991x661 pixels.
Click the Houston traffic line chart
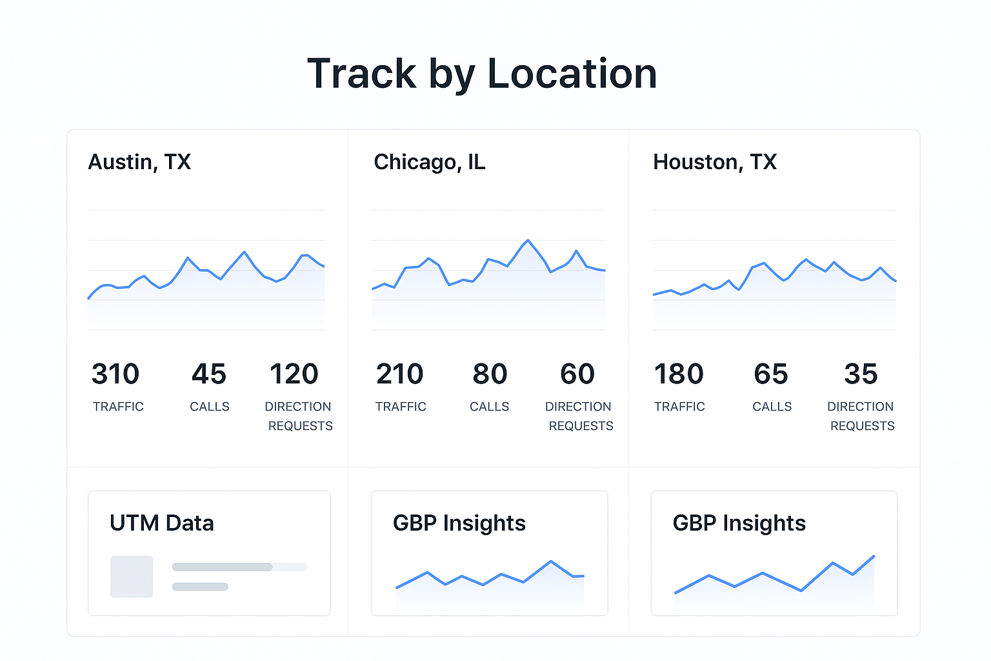pos(774,278)
